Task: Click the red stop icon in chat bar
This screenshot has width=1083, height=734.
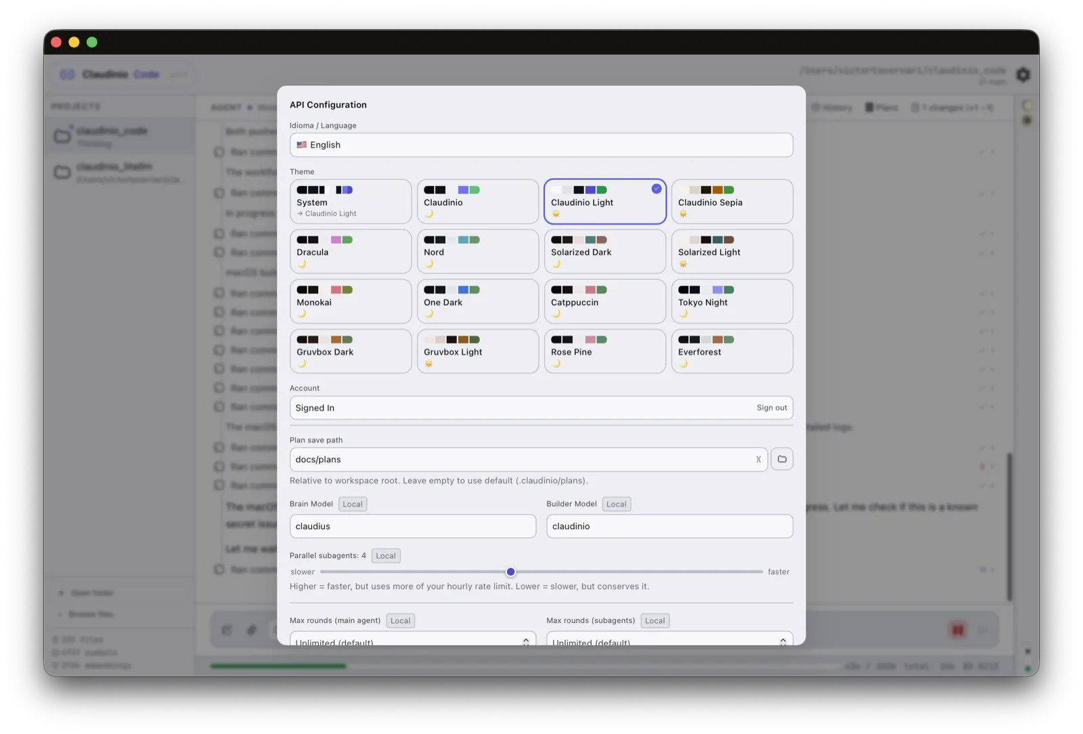Action: [x=958, y=630]
